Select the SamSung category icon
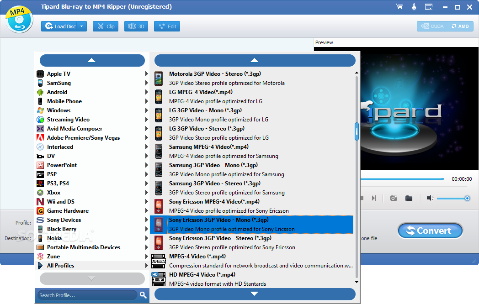 point(40,83)
